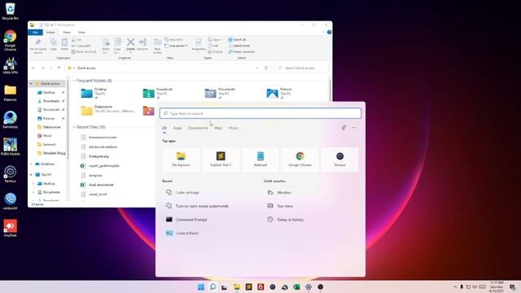Open address bar history dropdown arrow

257,68
